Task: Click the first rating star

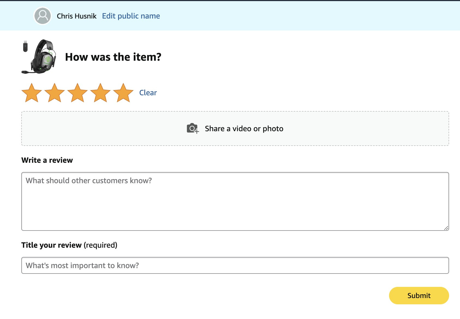Action: [x=32, y=93]
